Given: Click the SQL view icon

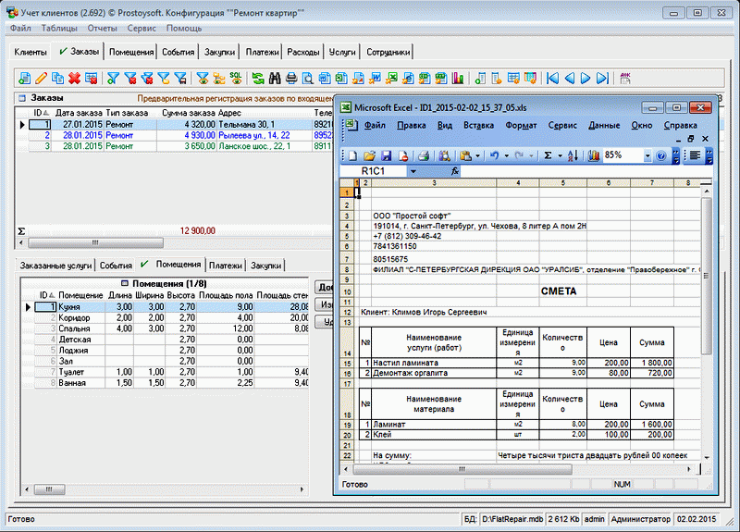Looking at the screenshot, I should 236,78.
